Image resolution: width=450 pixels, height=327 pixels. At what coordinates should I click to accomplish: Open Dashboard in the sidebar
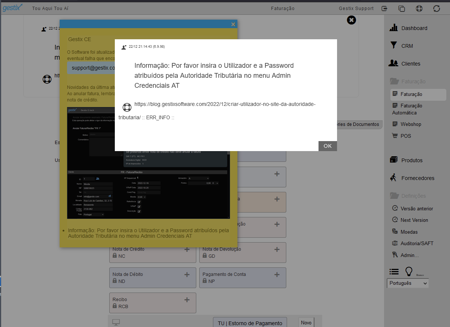pyautogui.click(x=409, y=28)
